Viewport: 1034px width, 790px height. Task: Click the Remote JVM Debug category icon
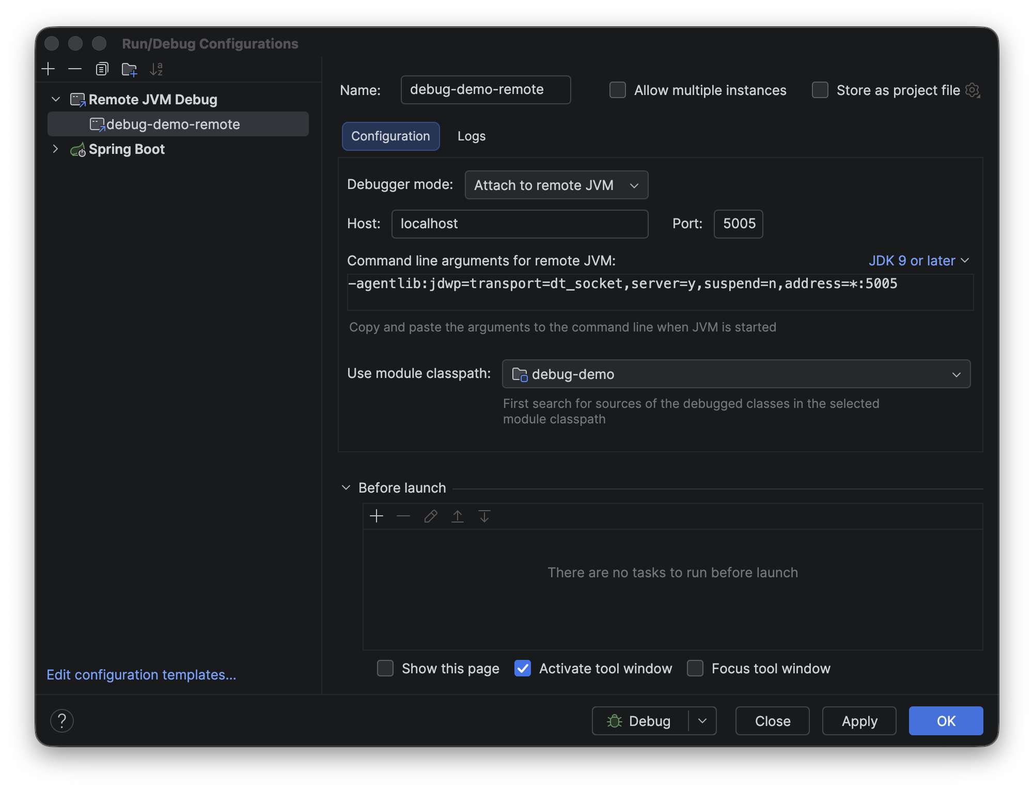point(77,100)
